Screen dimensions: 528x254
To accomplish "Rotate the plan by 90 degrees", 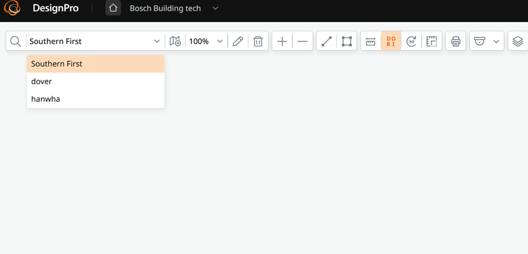I will coord(411,42).
